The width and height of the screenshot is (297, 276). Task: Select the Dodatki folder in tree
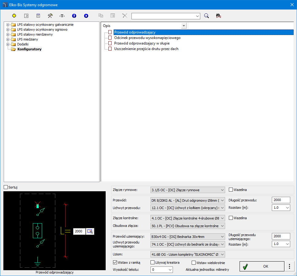(23, 44)
